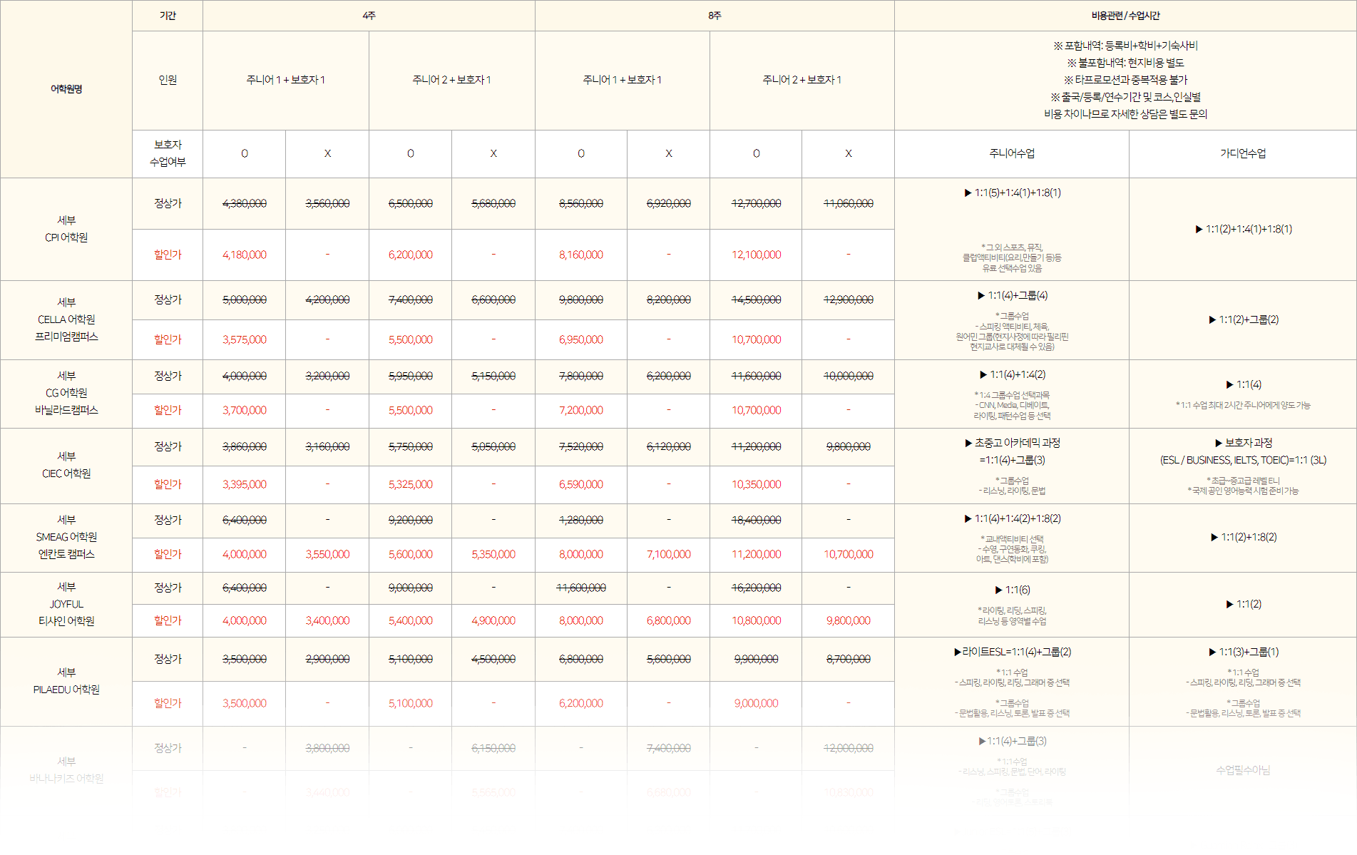
Task: Click the CELLA regular price 14,500,000
Action: [x=757, y=299]
